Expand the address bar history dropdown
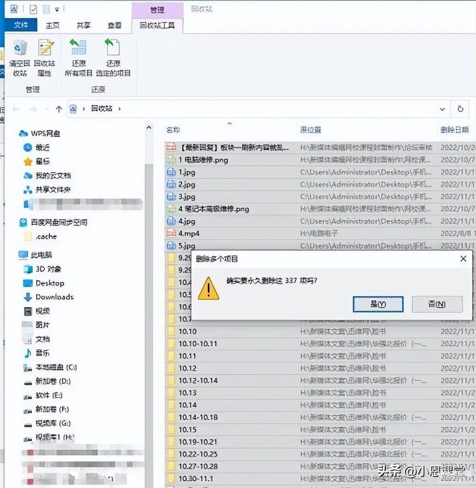This screenshot has width=476, height=488. click(442, 109)
